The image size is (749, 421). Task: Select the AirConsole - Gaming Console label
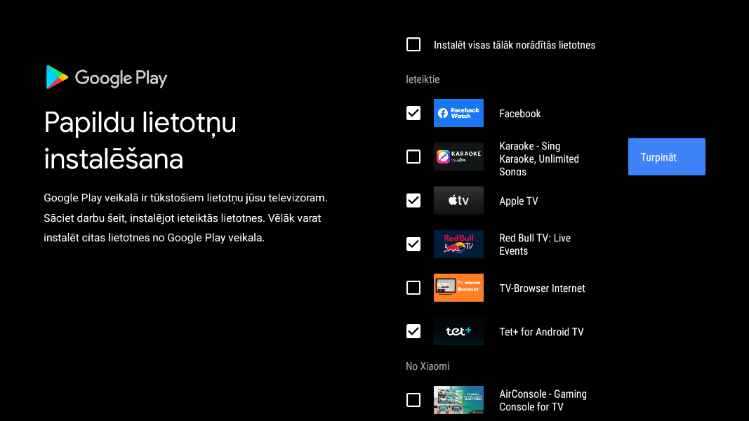543,401
